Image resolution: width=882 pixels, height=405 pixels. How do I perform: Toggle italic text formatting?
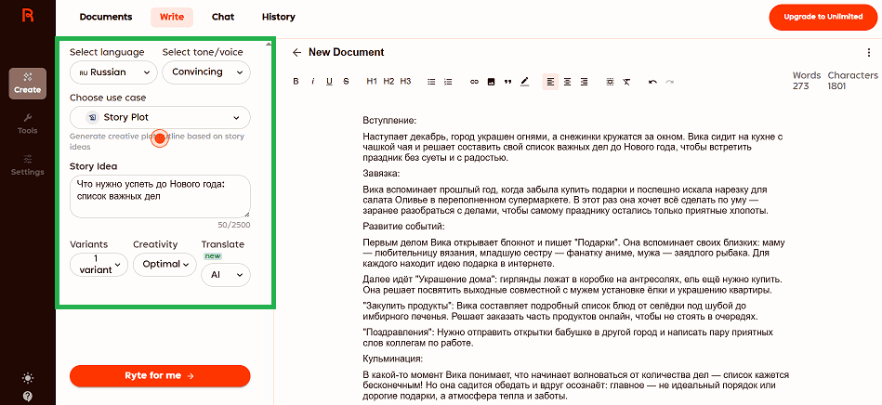pos(313,82)
